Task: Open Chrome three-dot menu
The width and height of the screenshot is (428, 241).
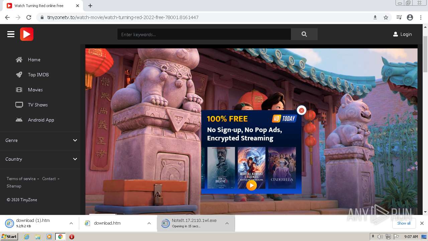Action: click(x=421, y=17)
